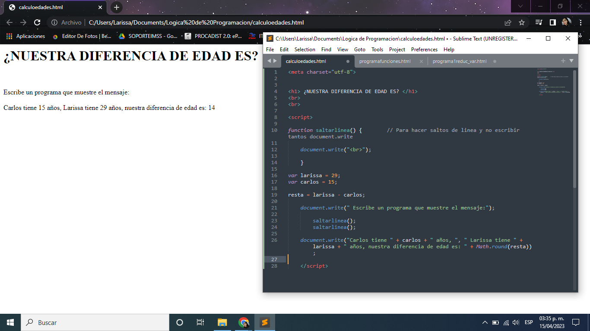Open a new Chrome tab with plus button

[x=117, y=7]
